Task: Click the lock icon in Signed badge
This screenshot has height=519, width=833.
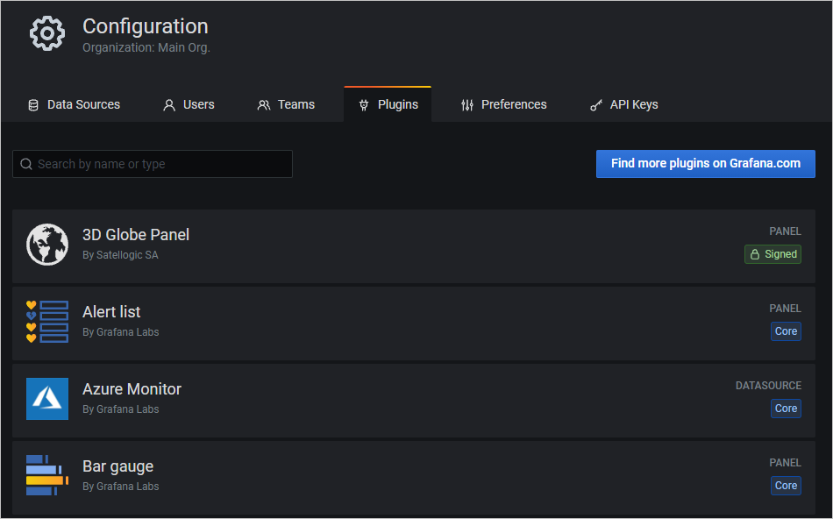Action: [754, 254]
